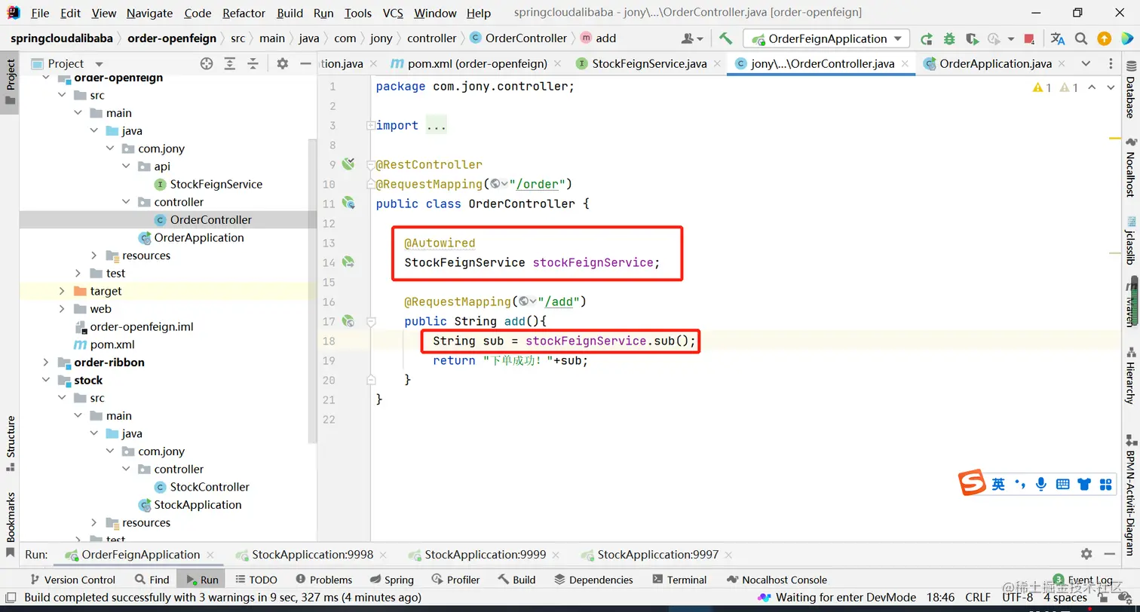Screen dimensions: 1140x612
Task: Start debugging with the green bug icon
Action: click(x=949, y=38)
